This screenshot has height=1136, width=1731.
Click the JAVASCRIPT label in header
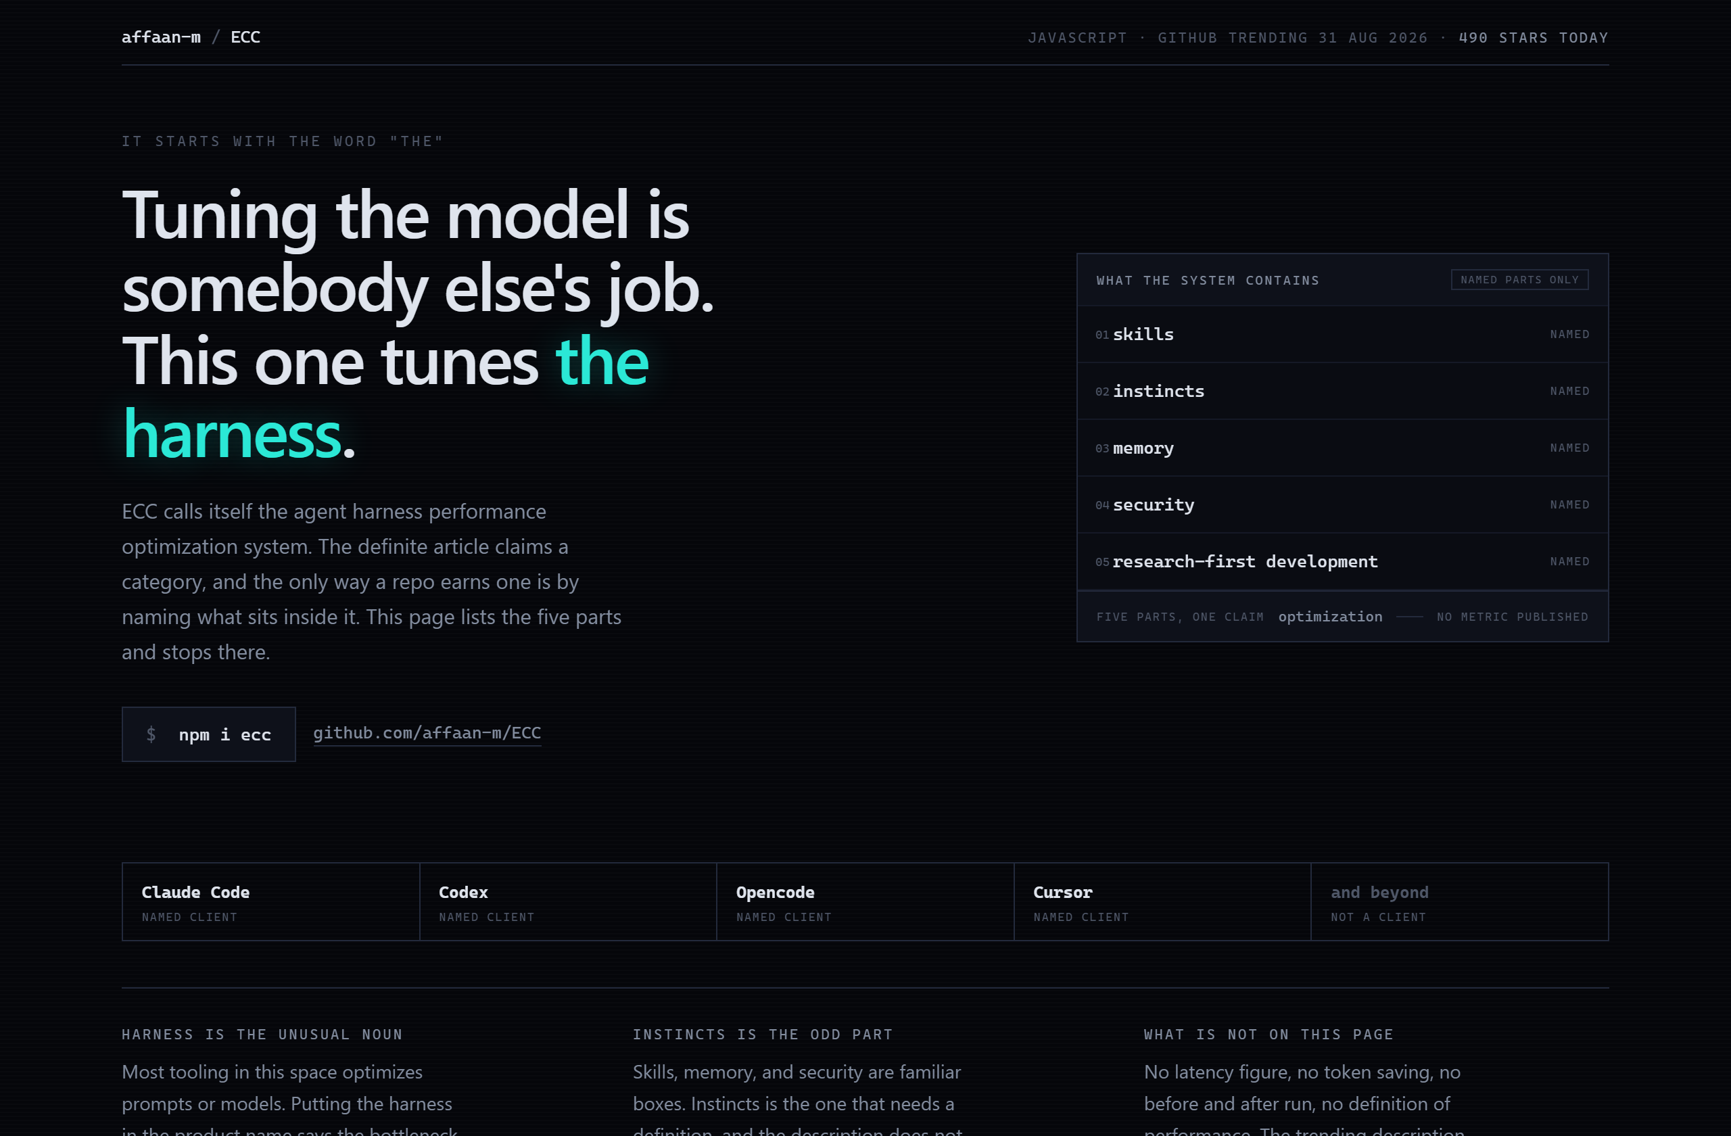pyautogui.click(x=1077, y=38)
